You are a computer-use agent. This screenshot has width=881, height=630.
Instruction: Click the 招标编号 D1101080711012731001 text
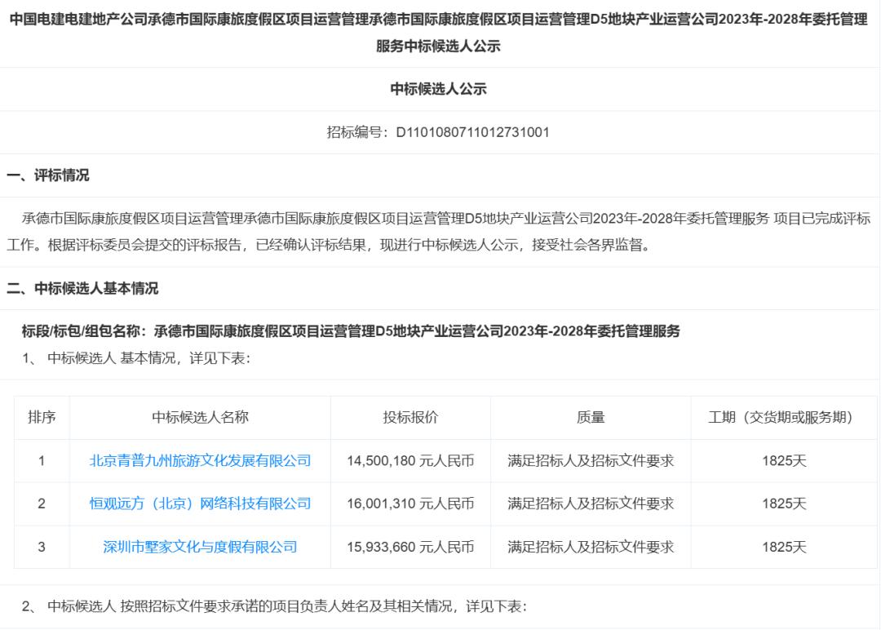point(438,132)
